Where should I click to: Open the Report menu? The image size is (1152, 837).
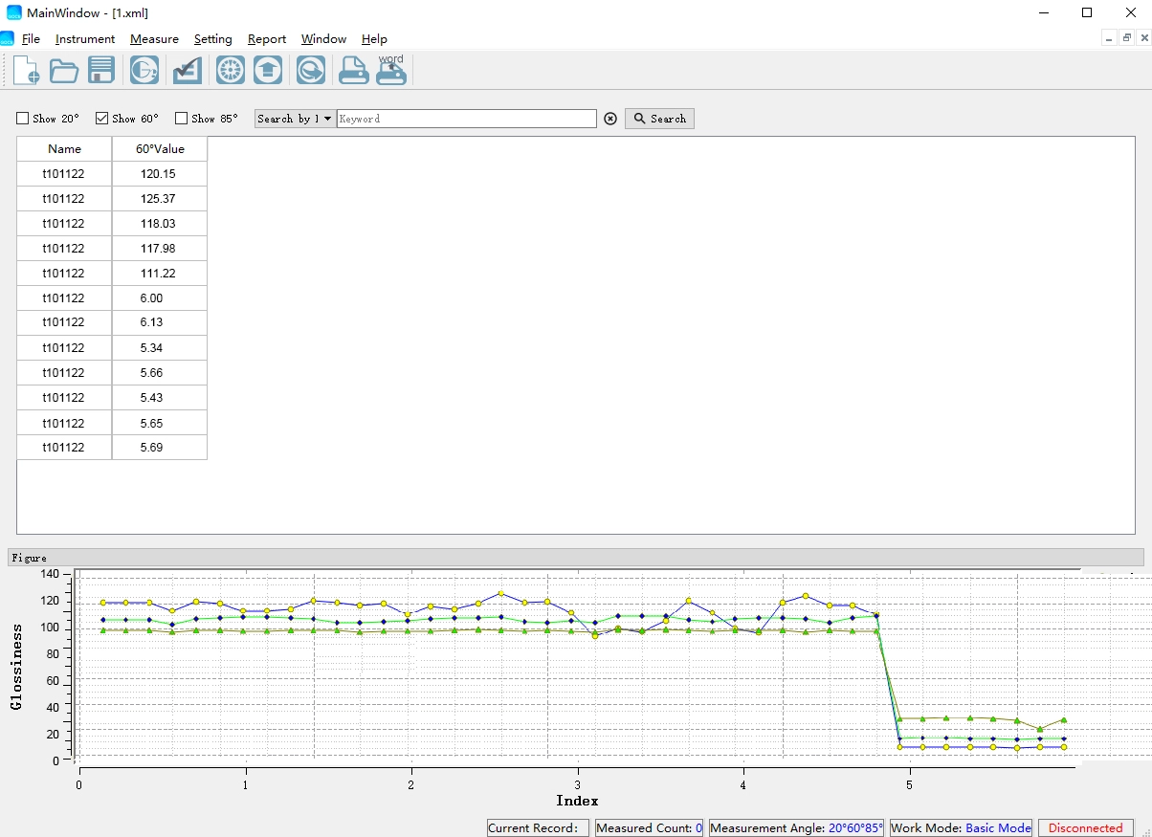(x=267, y=39)
